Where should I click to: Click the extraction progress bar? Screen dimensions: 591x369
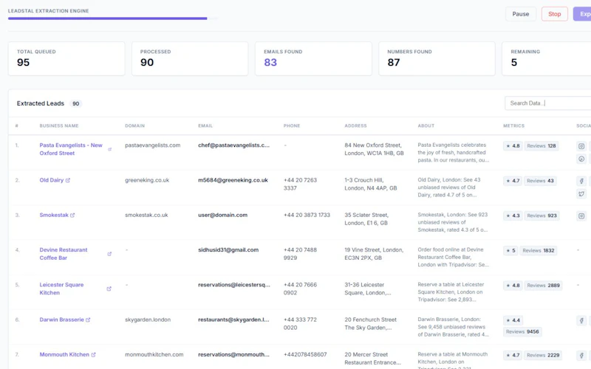[113, 18]
